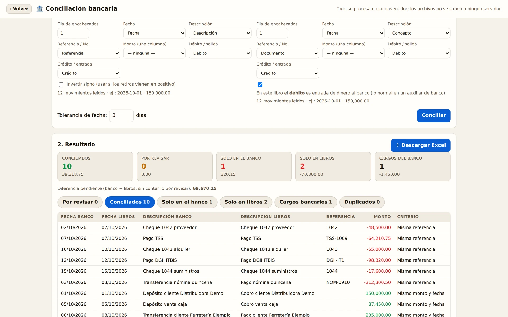Open the books Crédito / entrada dropdown
Viewport: 508px width, 317px height.
point(288,73)
